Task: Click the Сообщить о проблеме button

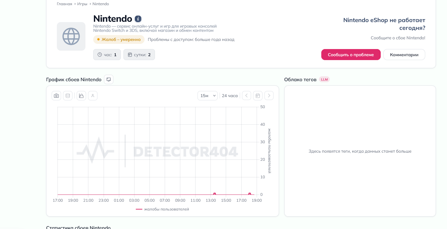Action: [351, 55]
